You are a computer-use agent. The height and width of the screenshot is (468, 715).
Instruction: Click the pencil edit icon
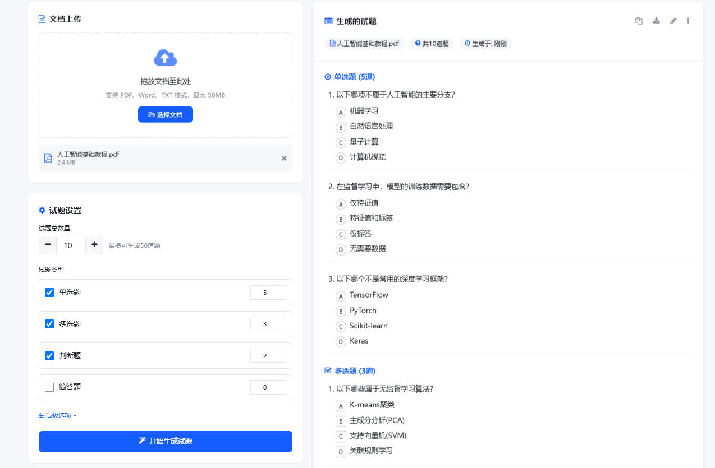(x=673, y=21)
